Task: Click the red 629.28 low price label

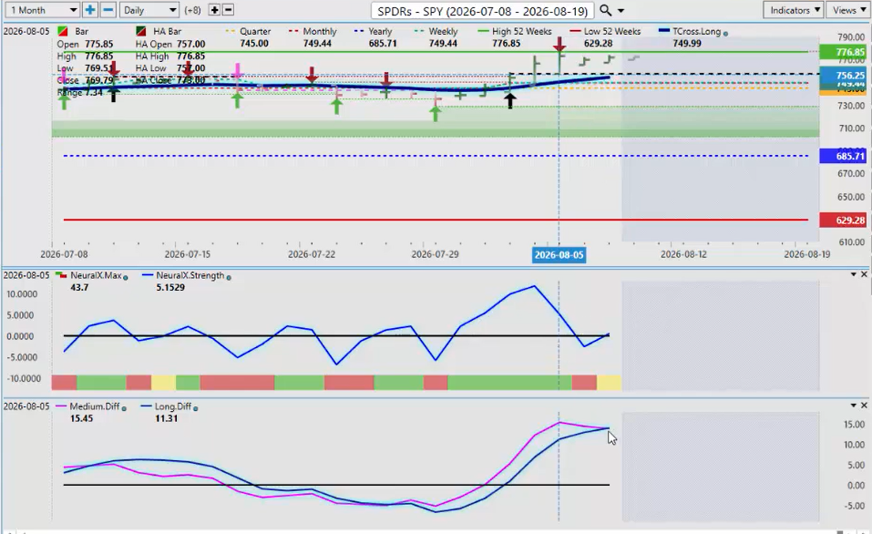Action: pyautogui.click(x=843, y=220)
